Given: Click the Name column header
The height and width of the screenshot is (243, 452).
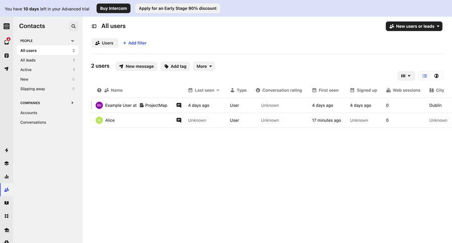Looking at the screenshot, I should [114, 90].
